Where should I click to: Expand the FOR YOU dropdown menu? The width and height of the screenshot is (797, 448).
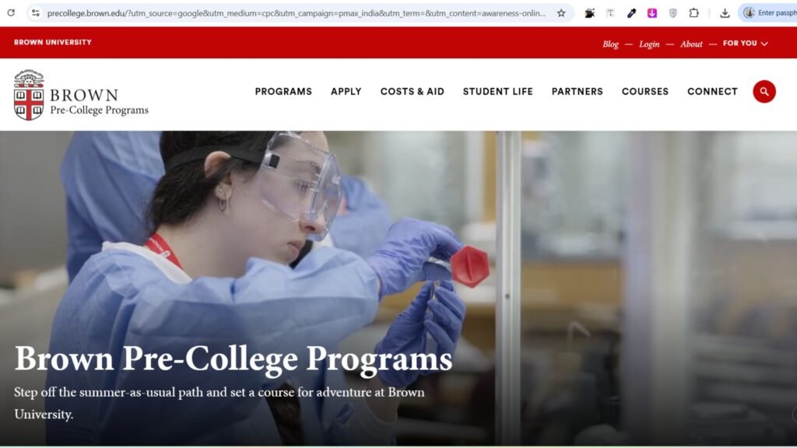coord(745,44)
